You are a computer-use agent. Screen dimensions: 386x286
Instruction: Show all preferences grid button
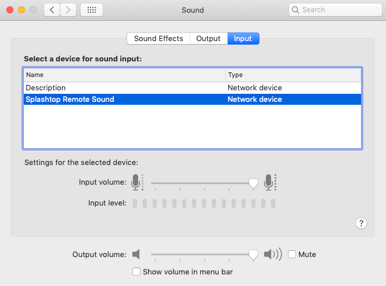pos(92,10)
